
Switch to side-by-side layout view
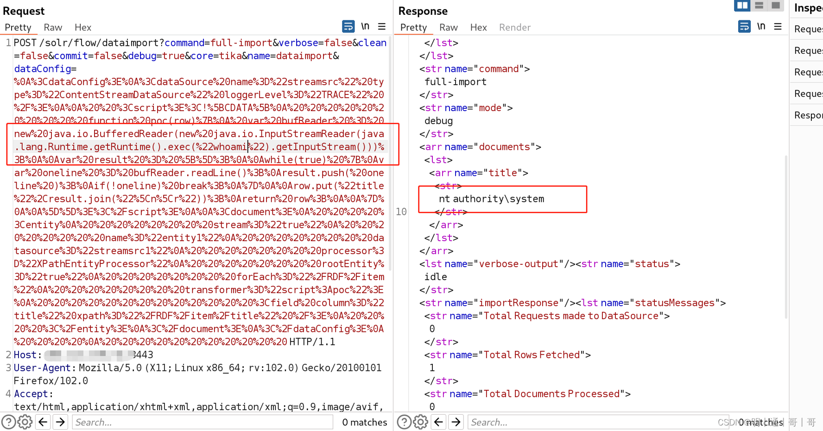tap(742, 6)
